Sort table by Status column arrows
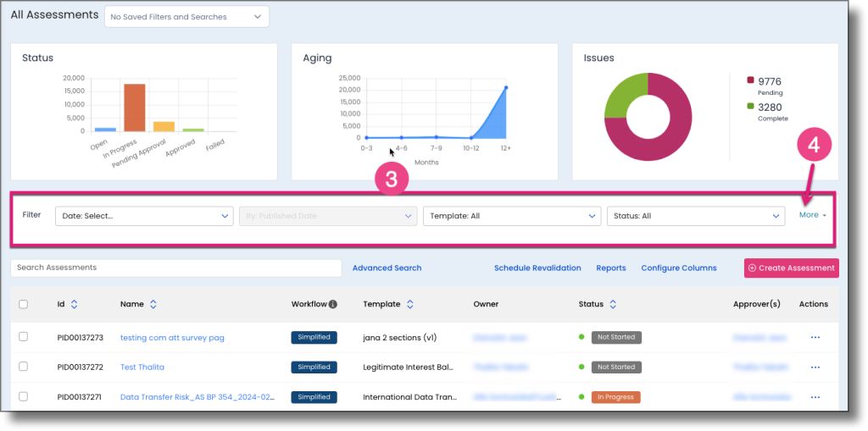 tap(613, 304)
